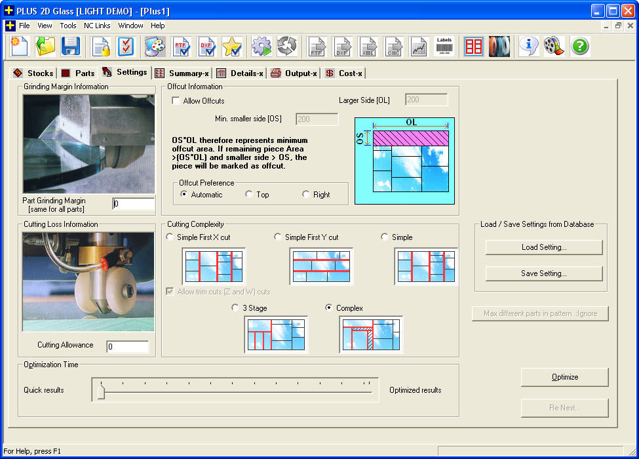639x459 pixels.
Task: Open help via green question mark icon
Action: pyautogui.click(x=580, y=46)
